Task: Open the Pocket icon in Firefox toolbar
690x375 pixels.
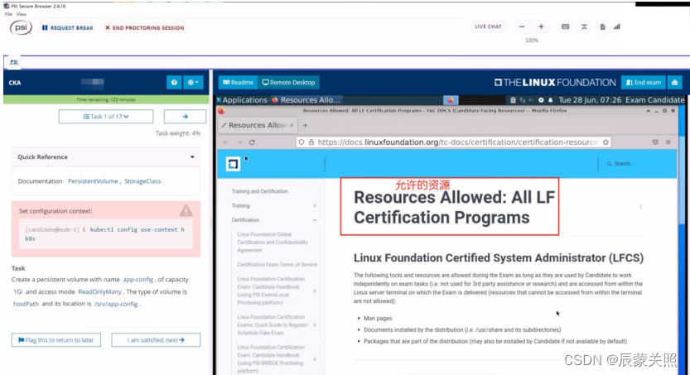Action: point(655,142)
